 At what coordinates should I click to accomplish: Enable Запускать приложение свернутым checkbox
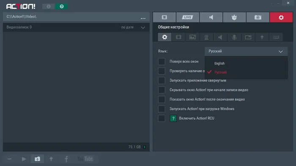click(162, 80)
